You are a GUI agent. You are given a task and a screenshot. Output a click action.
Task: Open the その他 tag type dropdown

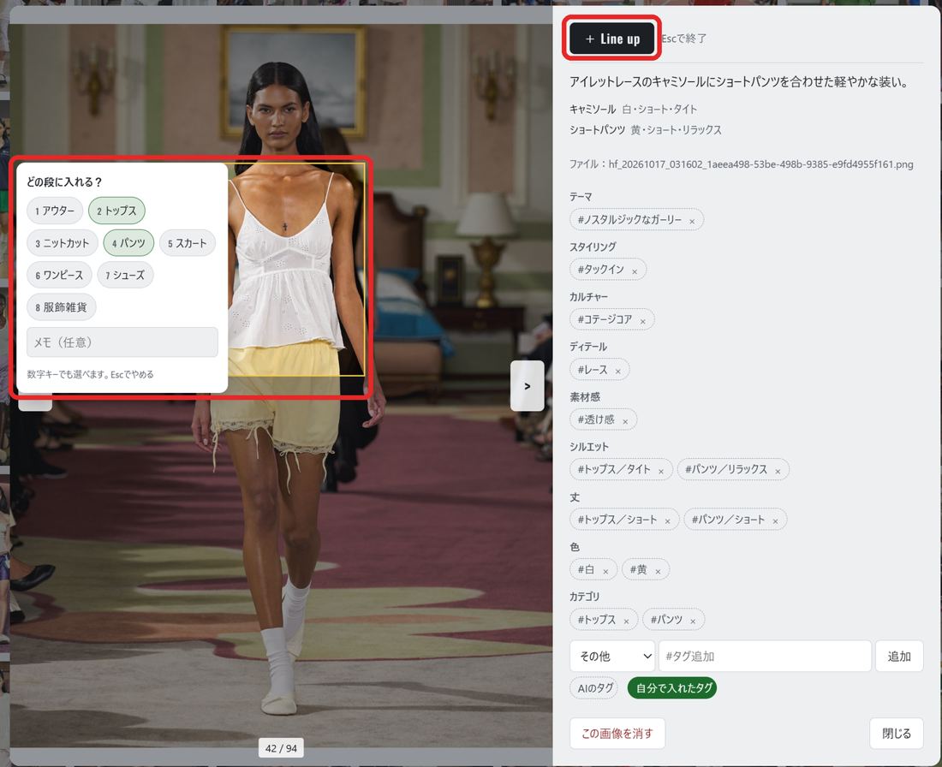612,656
